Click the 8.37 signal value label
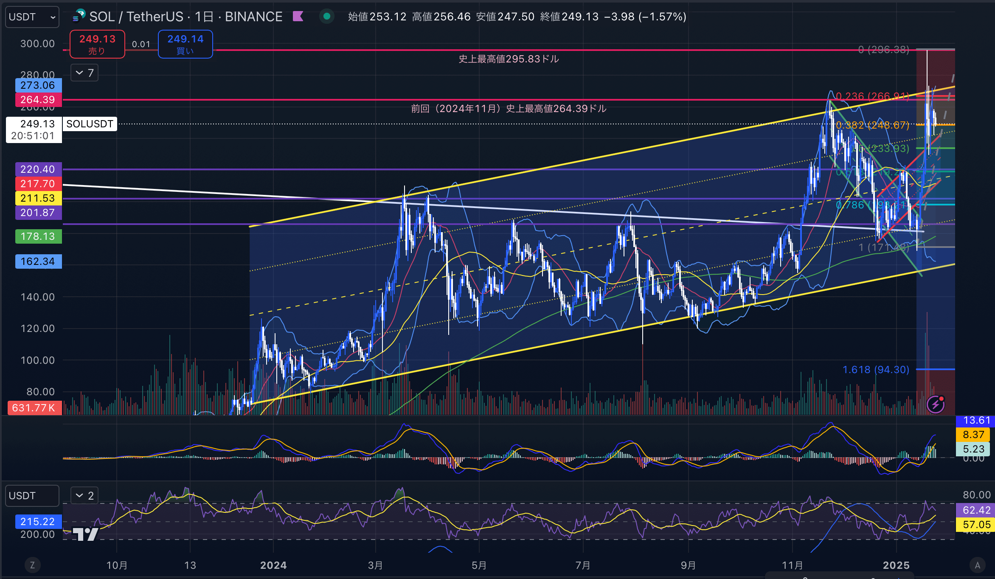 coord(973,435)
